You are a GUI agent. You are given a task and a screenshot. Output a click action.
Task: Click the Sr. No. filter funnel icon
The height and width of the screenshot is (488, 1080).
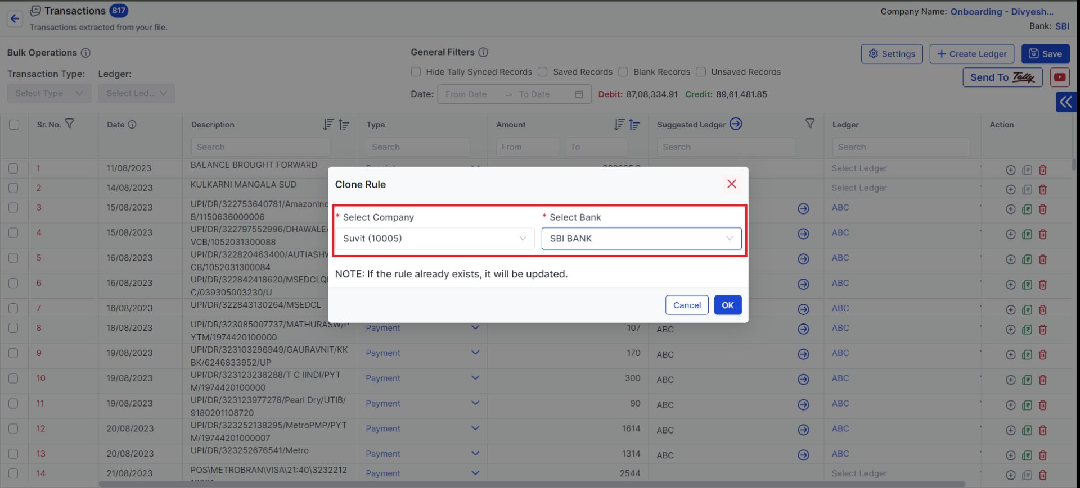(70, 124)
